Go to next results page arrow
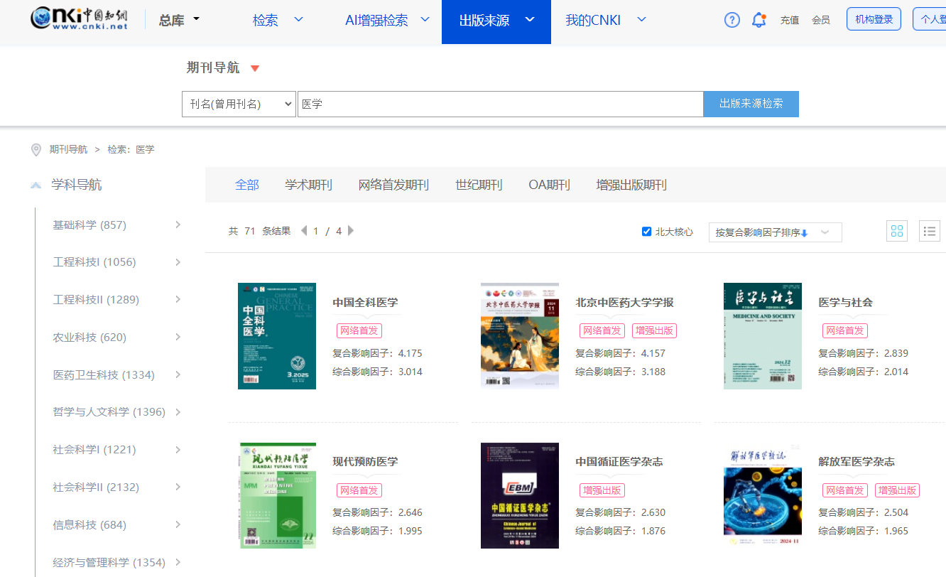 350,230
